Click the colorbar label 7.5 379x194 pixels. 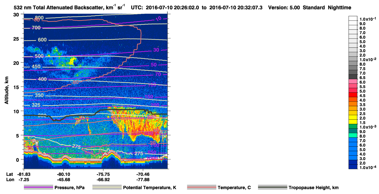[363, 69]
